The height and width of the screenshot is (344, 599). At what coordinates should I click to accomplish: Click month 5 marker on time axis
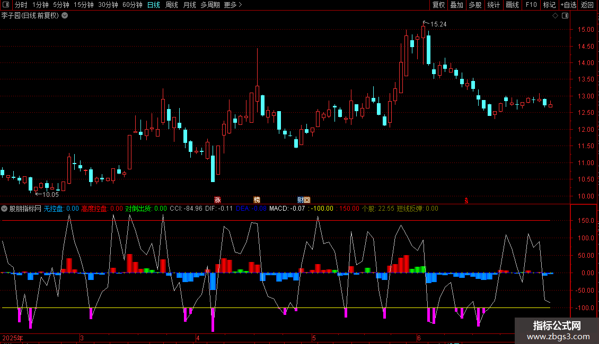pyautogui.click(x=314, y=338)
